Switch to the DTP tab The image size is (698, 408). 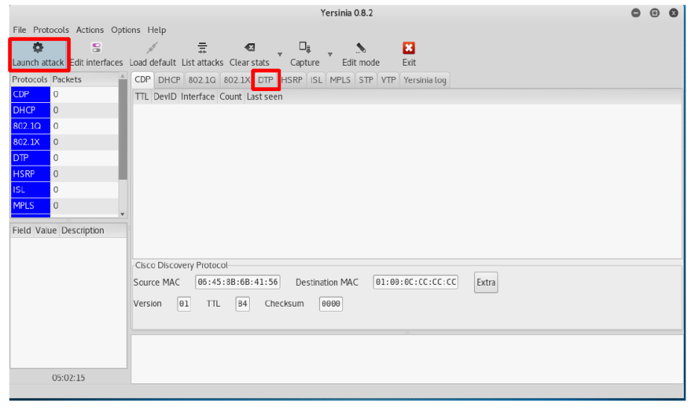[265, 80]
